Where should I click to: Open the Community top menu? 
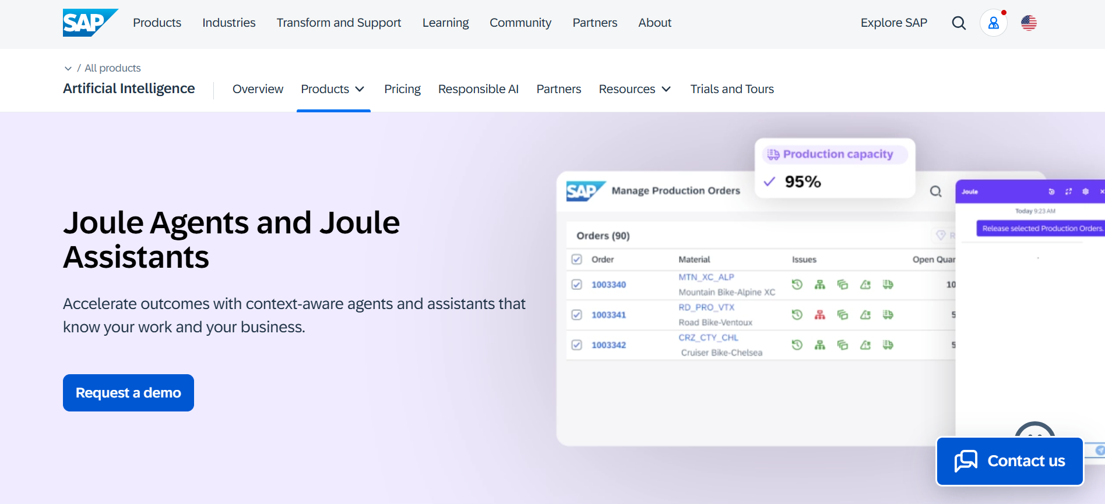[x=520, y=23]
